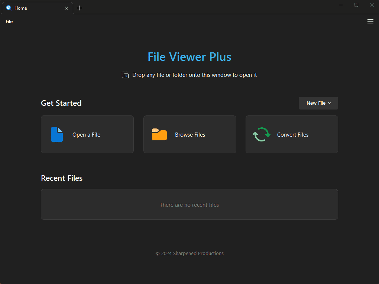Screen dimensions: 379x284
Task: Add a new tab with plus button
Action: point(80,8)
